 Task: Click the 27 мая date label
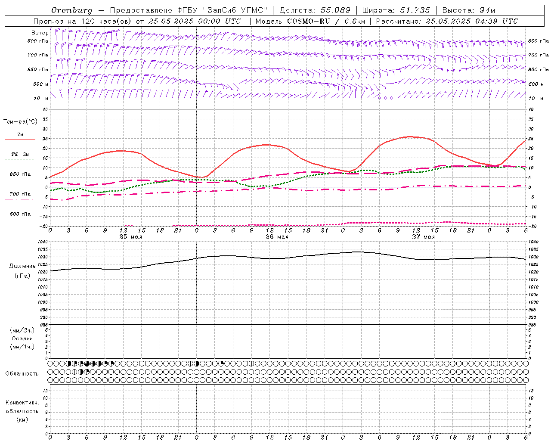(423, 237)
